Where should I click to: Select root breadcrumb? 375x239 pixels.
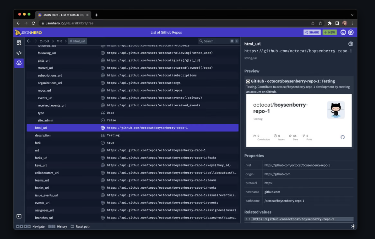pyautogui.click(x=45, y=41)
